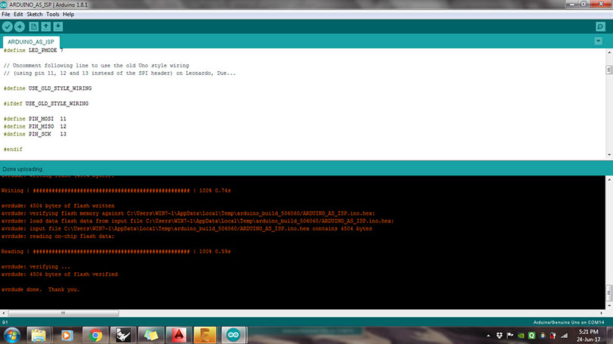Open the Edit menu
The height and width of the screenshot is (344, 613).
click(18, 14)
